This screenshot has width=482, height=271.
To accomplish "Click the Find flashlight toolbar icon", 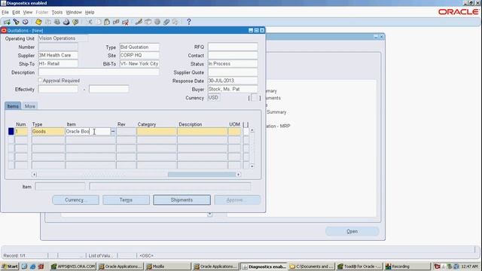I will pyautogui.click(x=16, y=22).
